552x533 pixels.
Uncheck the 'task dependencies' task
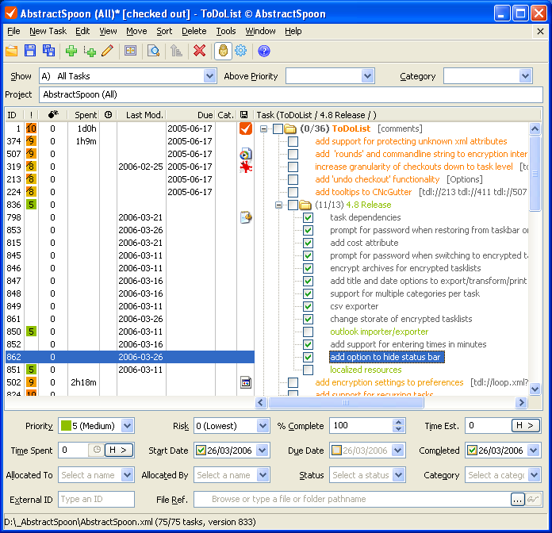tap(308, 217)
